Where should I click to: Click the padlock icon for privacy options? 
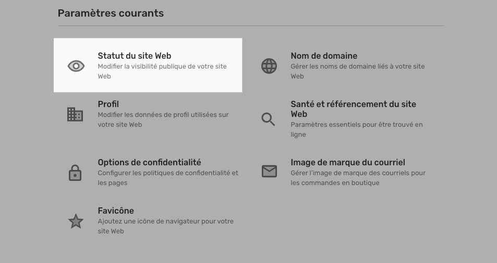coord(75,173)
